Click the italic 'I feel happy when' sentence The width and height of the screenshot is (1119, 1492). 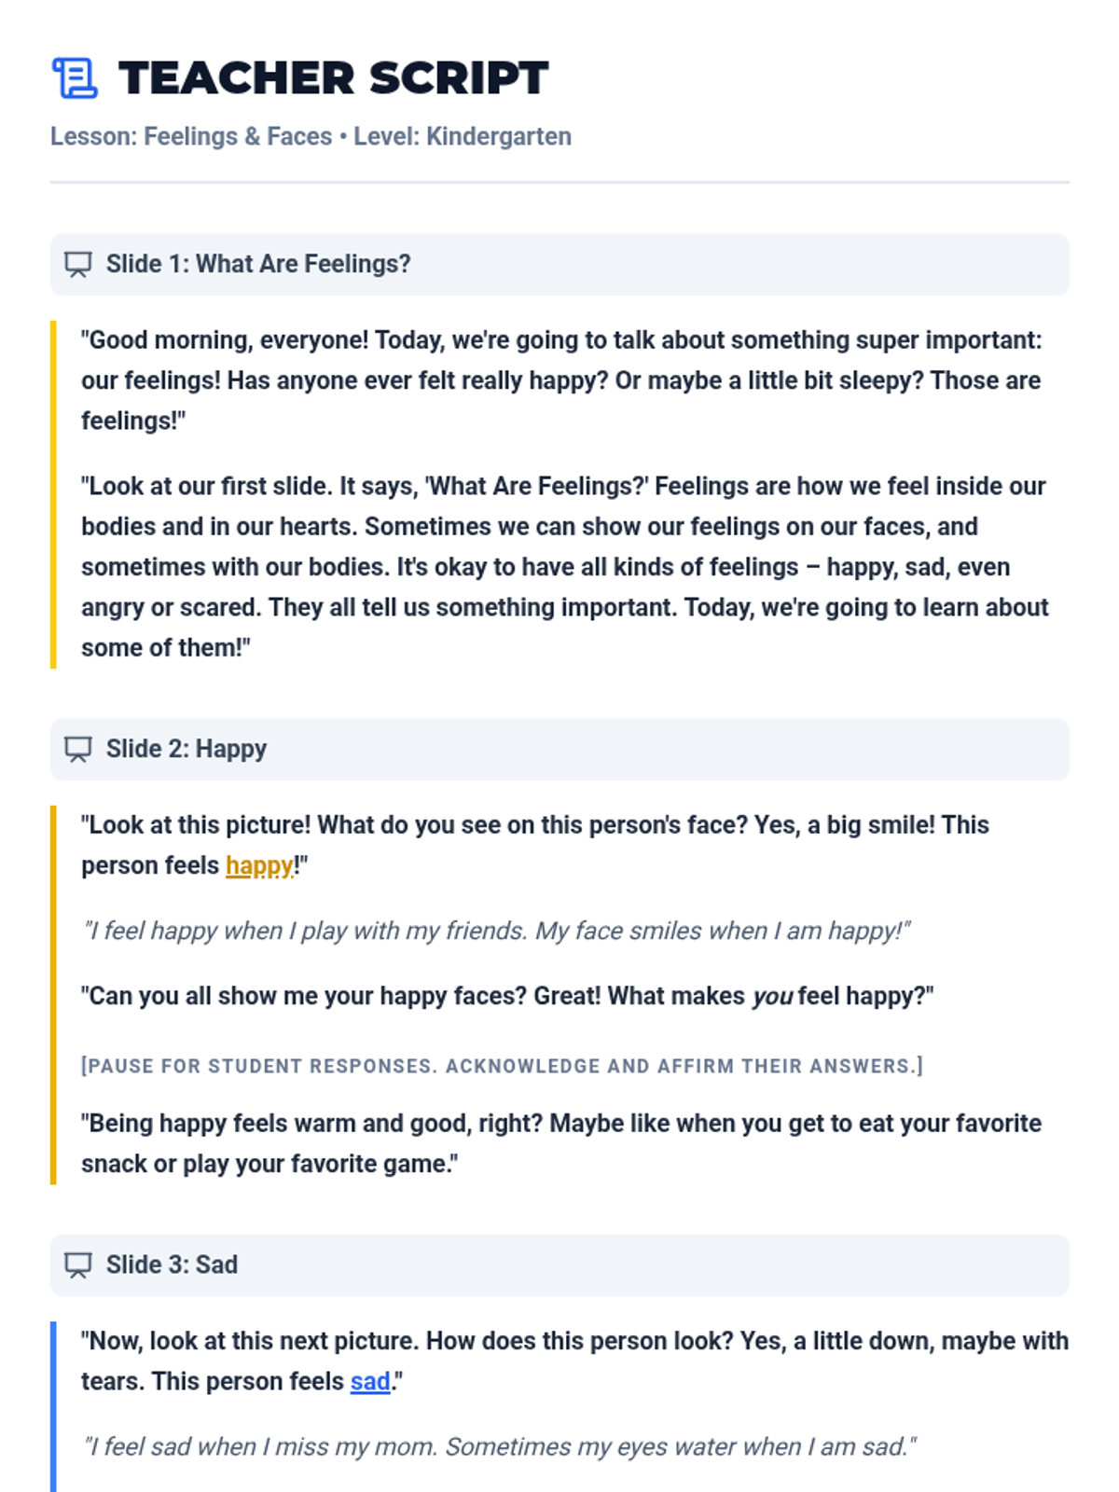click(496, 931)
